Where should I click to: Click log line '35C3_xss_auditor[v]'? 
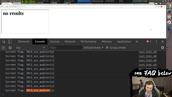click(40, 78)
